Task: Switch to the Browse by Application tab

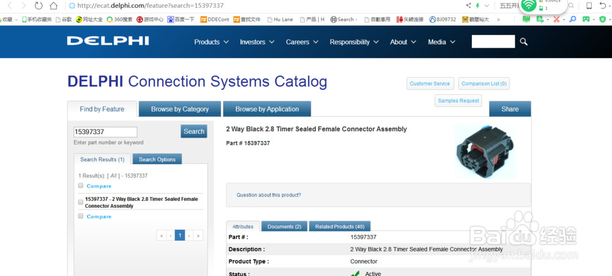Action: tap(267, 109)
